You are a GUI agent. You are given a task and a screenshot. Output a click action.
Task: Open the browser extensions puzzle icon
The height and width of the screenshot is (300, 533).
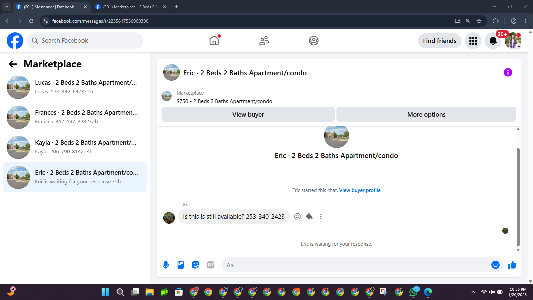496,21
